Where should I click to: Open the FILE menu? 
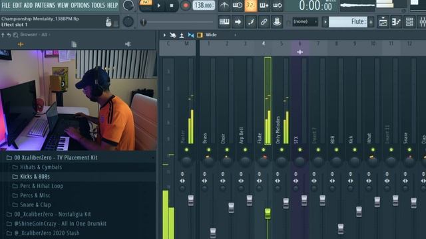[x=6, y=5]
